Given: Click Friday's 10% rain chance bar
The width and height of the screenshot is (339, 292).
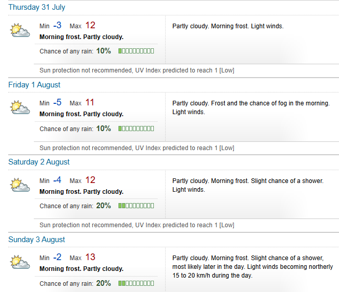Looking at the screenshot, I should tap(136, 129).
